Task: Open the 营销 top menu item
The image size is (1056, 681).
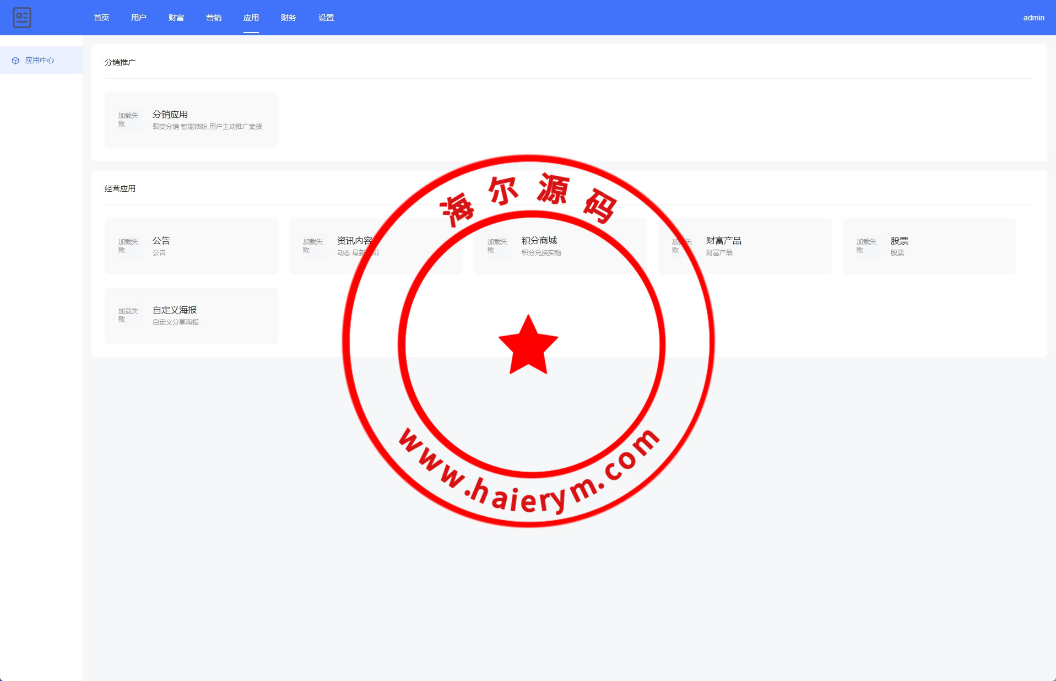Action: point(214,18)
